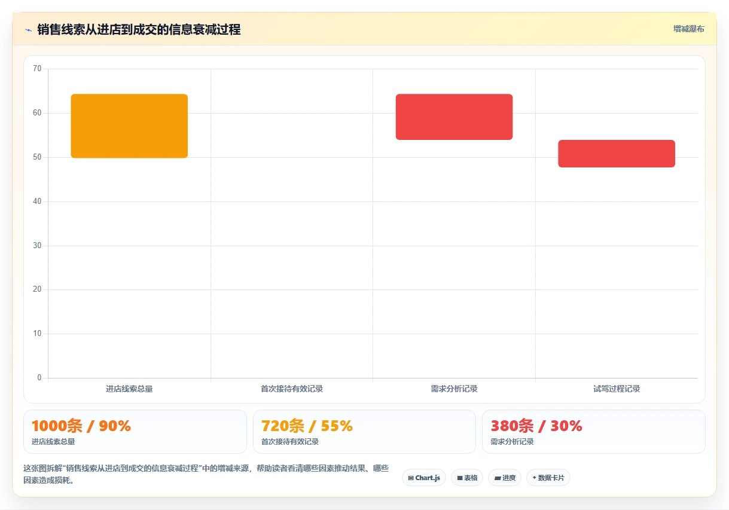Screen dimensions: 729x510
Task: Click the orange 进店线索总量 bar
Action: click(x=129, y=126)
